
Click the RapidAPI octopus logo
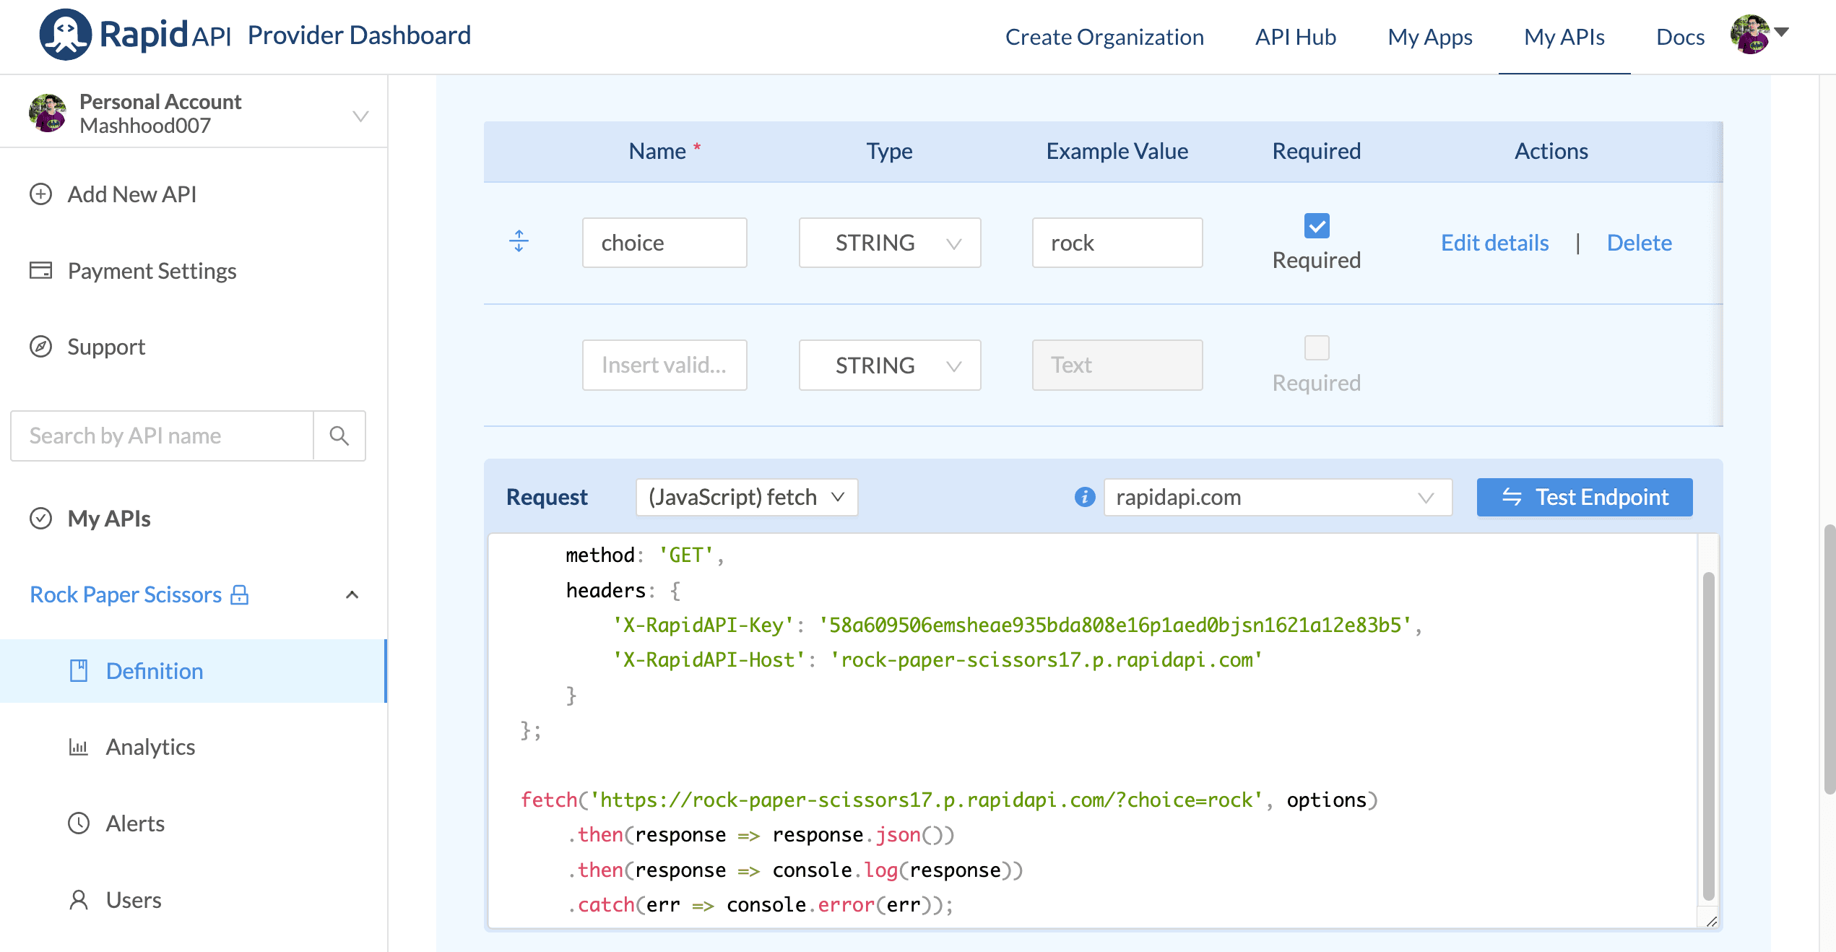[65, 35]
